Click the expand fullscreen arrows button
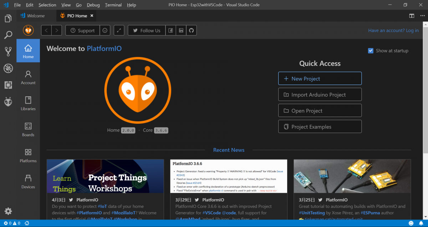 pos(119,31)
